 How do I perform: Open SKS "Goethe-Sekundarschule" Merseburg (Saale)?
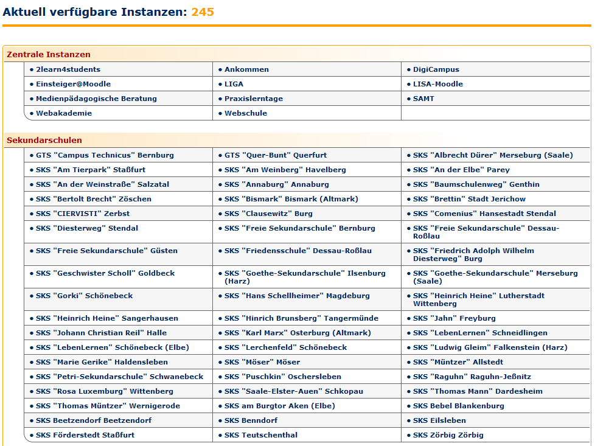tap(495, 277)
